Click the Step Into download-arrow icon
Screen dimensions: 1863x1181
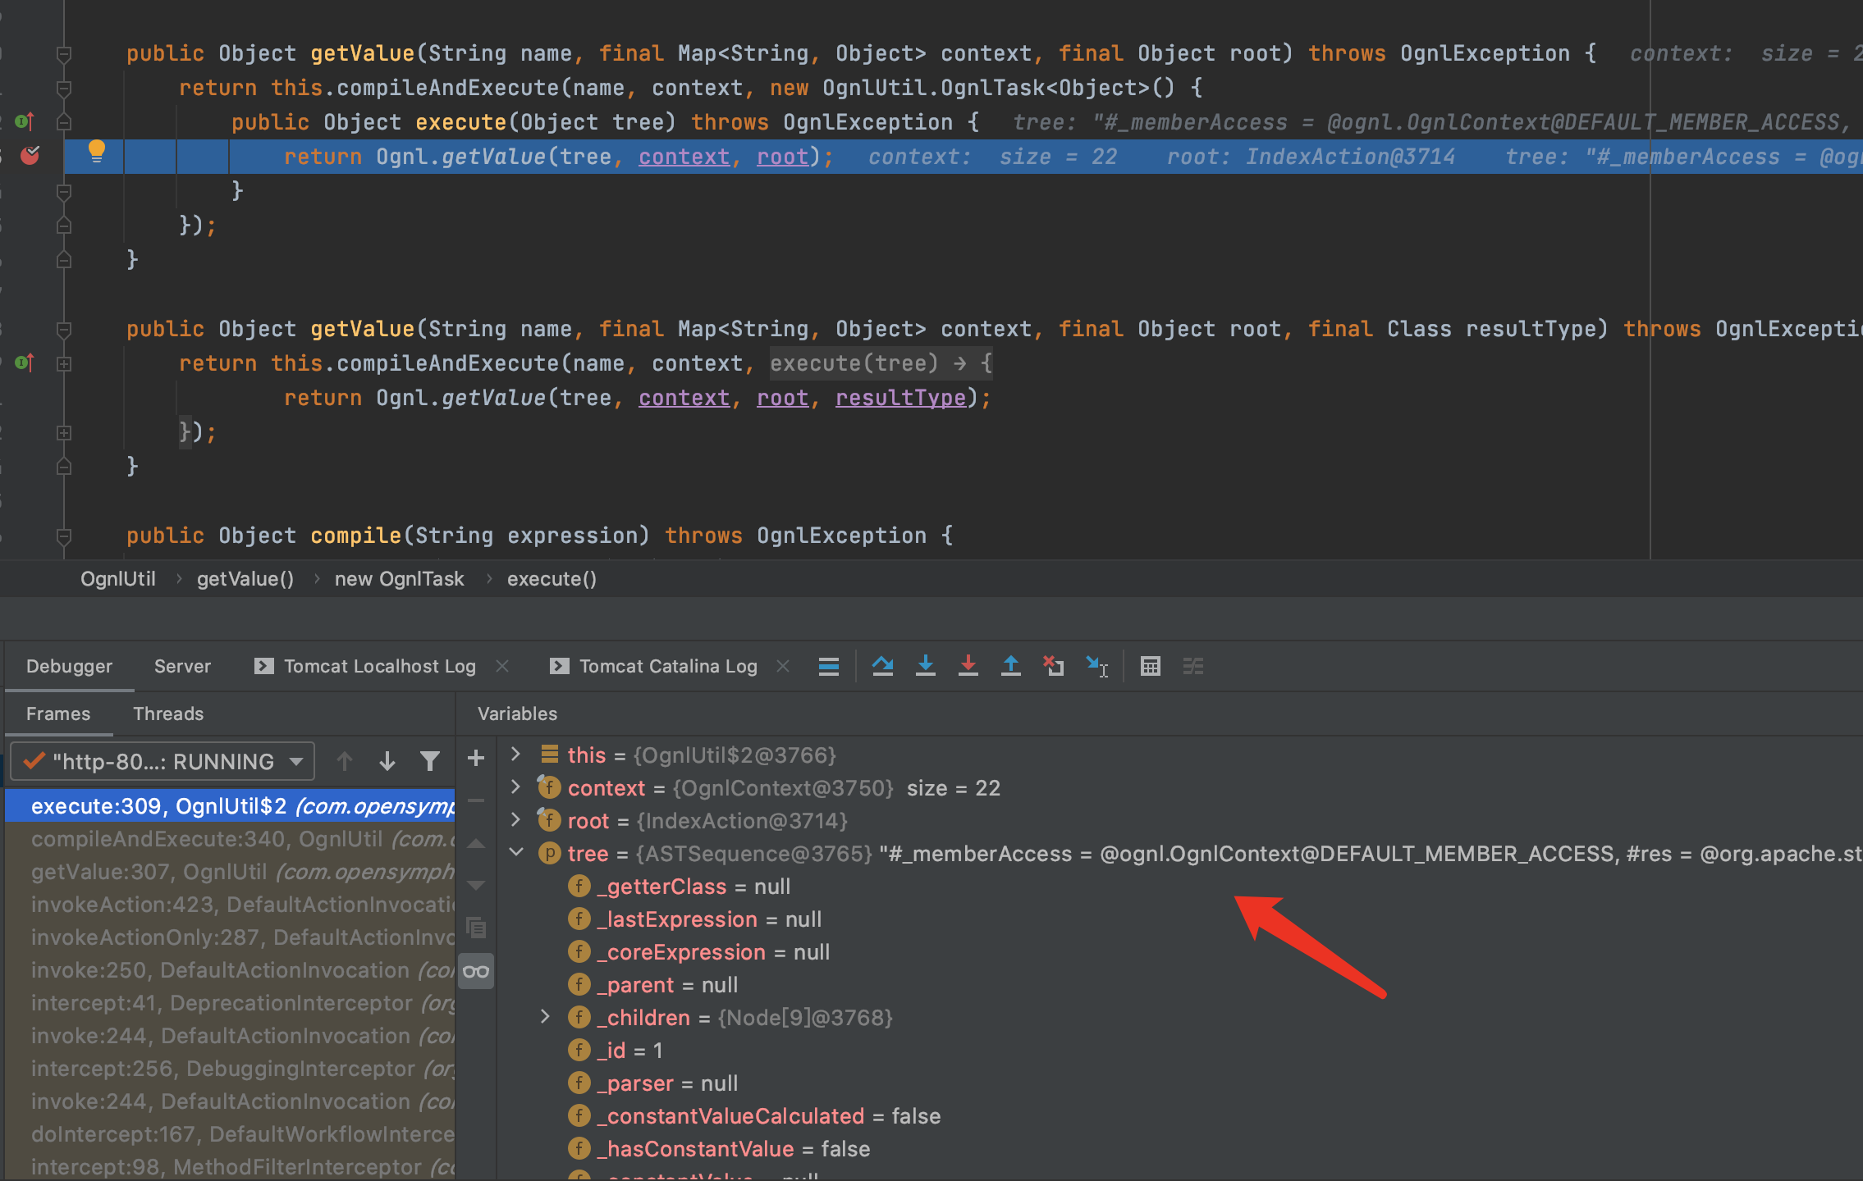925,666
